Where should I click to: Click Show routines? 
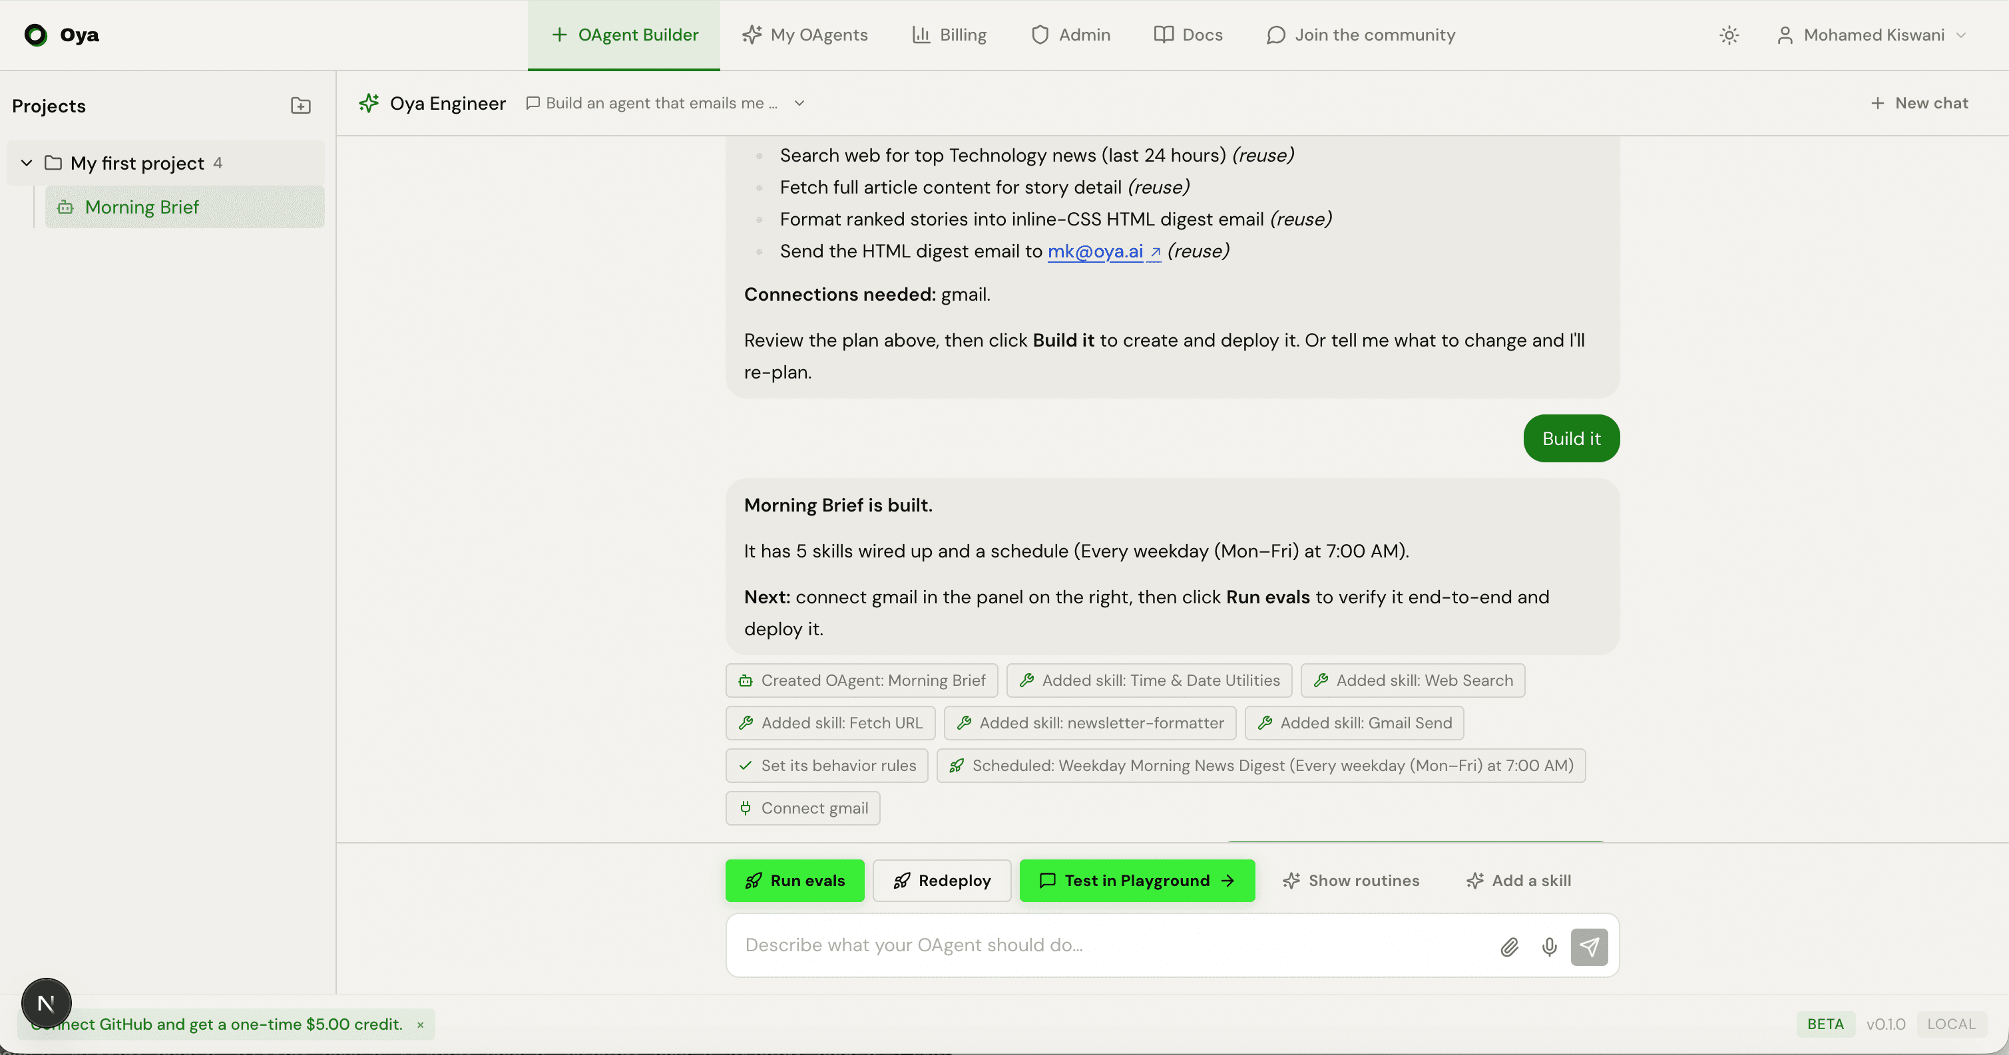coord(1350,881)
